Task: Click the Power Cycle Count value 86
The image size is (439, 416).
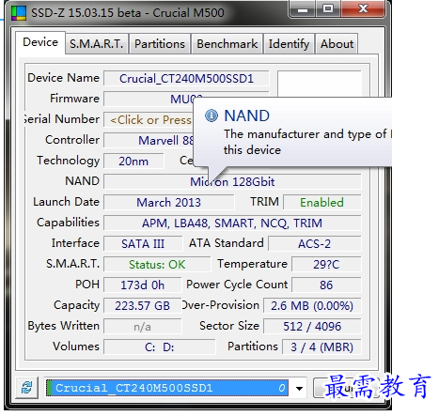Action: click(x=326, y=285)
